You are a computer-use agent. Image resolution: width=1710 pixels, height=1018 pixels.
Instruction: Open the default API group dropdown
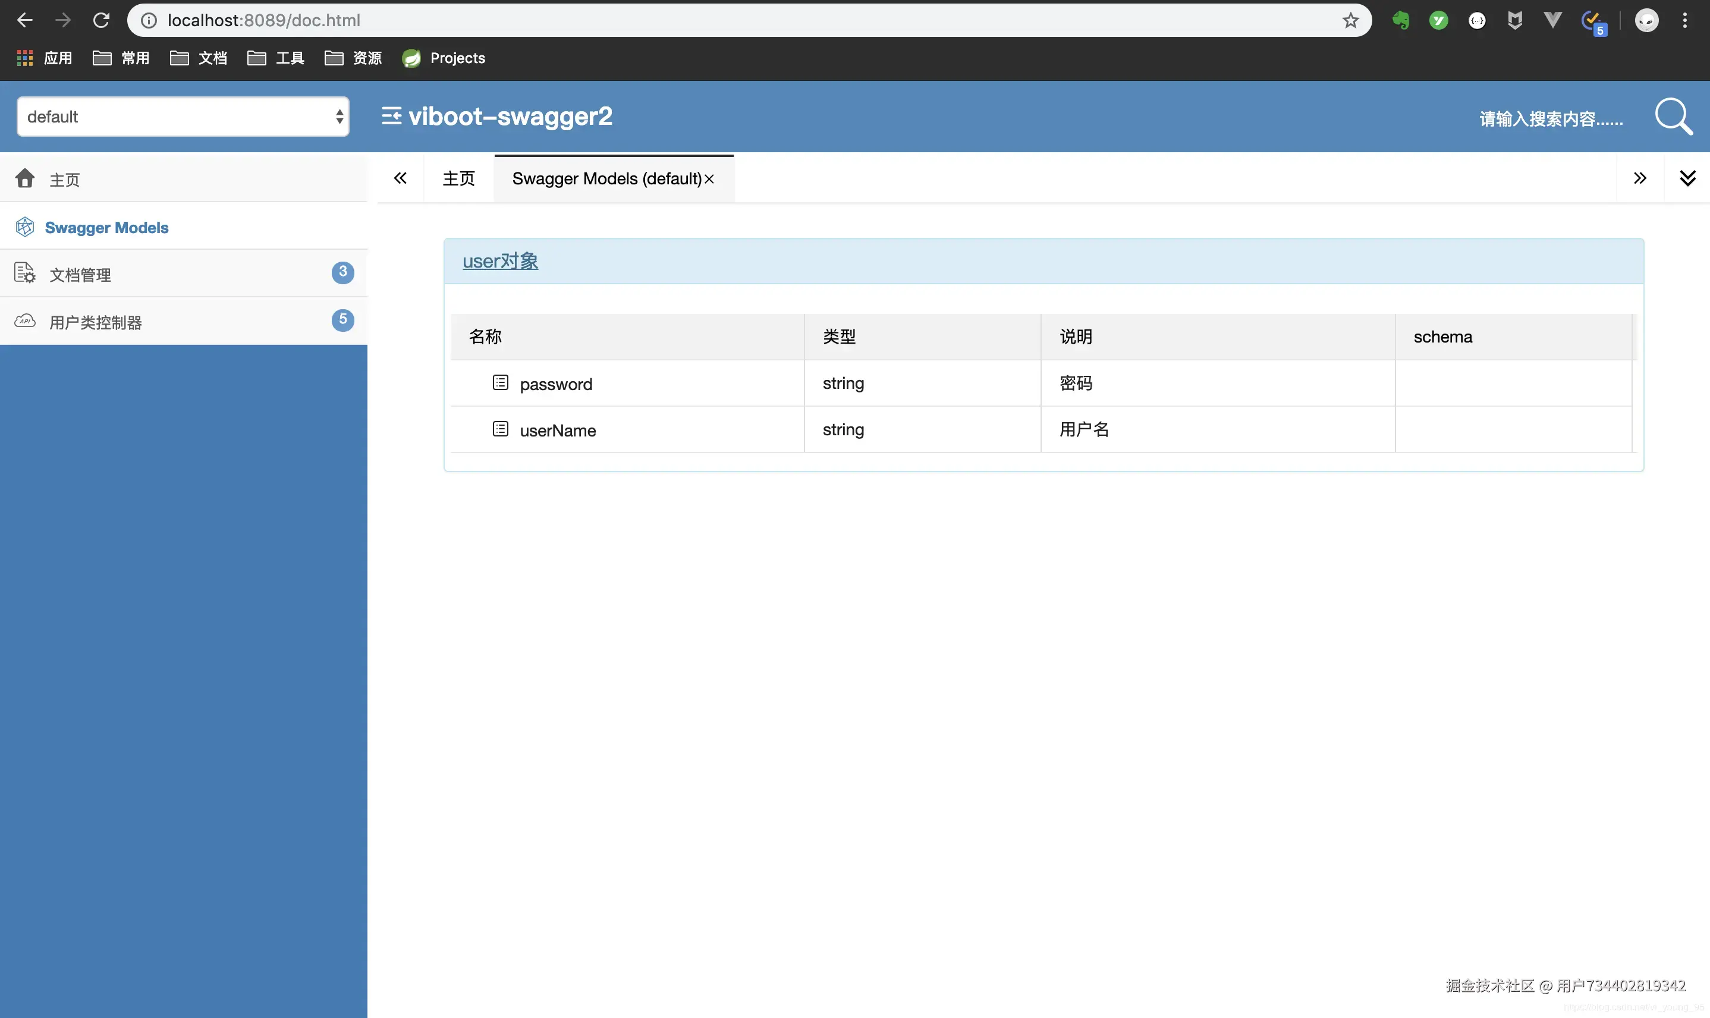[183, 117]
